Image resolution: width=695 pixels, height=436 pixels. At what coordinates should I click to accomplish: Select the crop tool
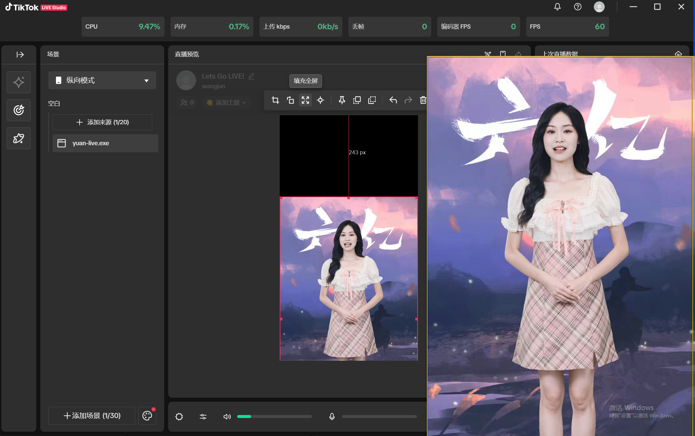[x=275, y=100]
